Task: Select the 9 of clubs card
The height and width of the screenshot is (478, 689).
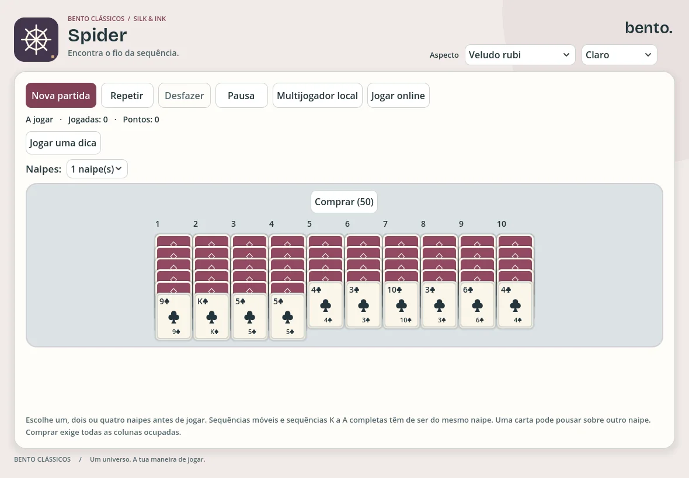Action: 173,317
